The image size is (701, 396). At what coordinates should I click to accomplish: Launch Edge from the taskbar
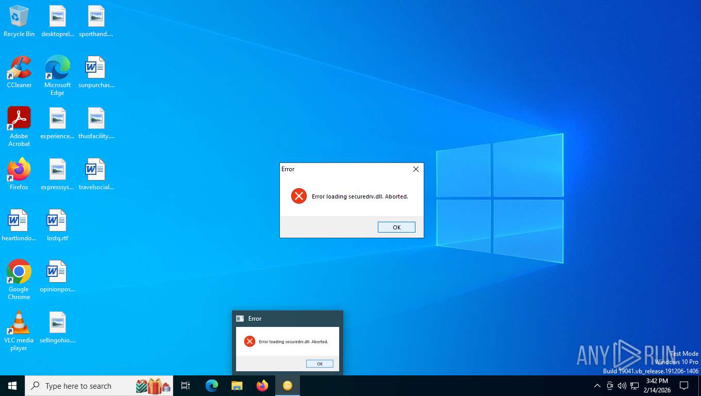point(212,386)
